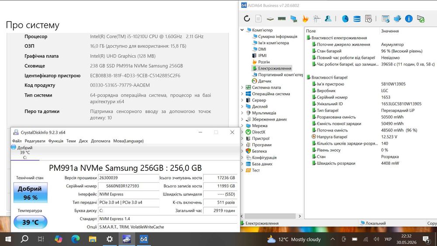Open File Explorer from taskbar
Image resolution: width=437 pixels, height=246 pixels.
coord(92,239)
